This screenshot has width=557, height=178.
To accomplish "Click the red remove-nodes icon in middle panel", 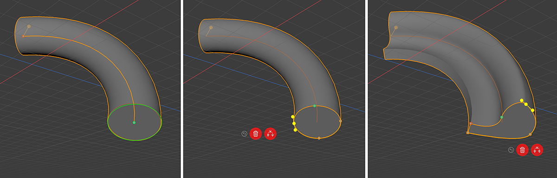I will click(x=270, y=133).
